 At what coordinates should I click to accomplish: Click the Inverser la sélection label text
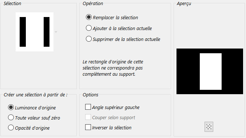(x=112, y=128)
